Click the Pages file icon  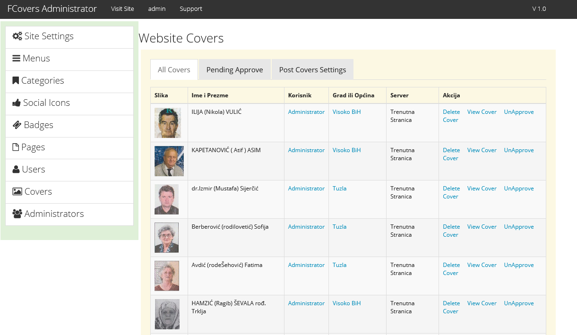pyautogui.click(x=16, y=147)
